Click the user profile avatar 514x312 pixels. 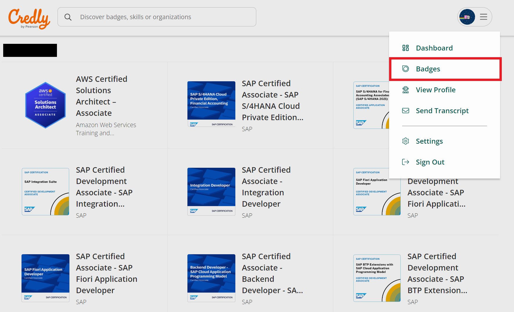pos(467,17)
